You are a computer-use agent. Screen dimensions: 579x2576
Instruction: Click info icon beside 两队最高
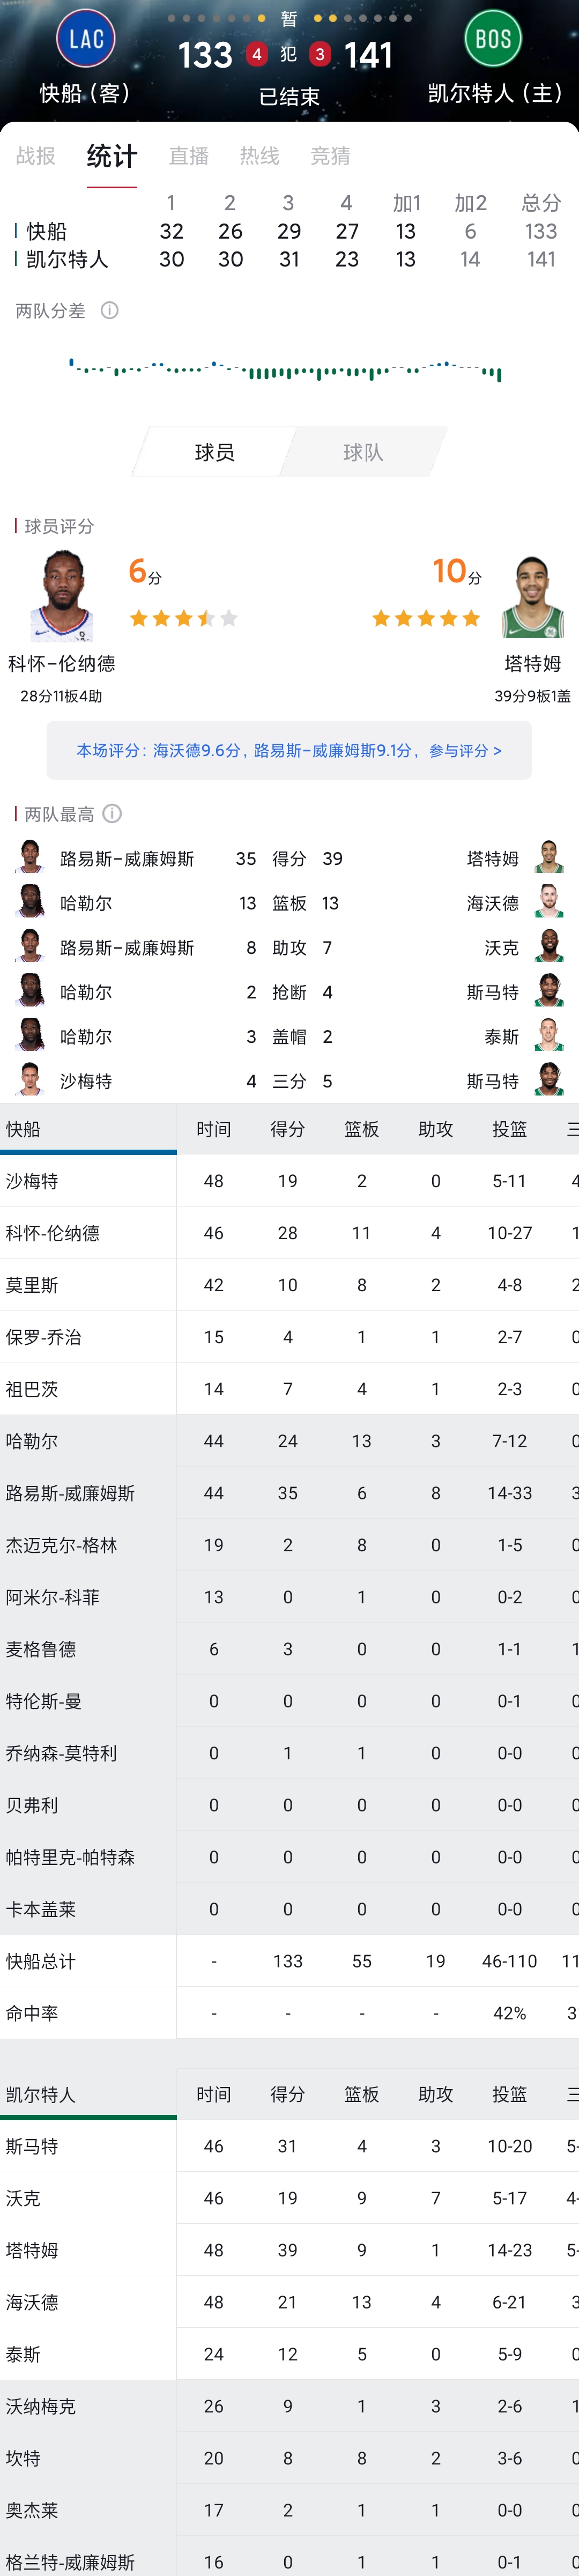pos(113,814)
